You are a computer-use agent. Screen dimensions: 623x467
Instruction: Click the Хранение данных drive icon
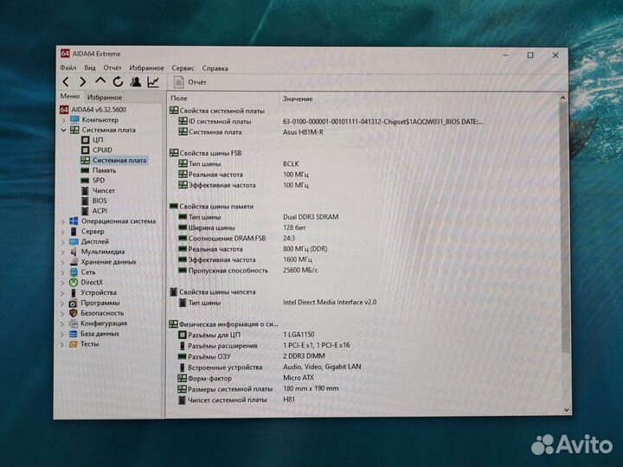coord(74,262)
